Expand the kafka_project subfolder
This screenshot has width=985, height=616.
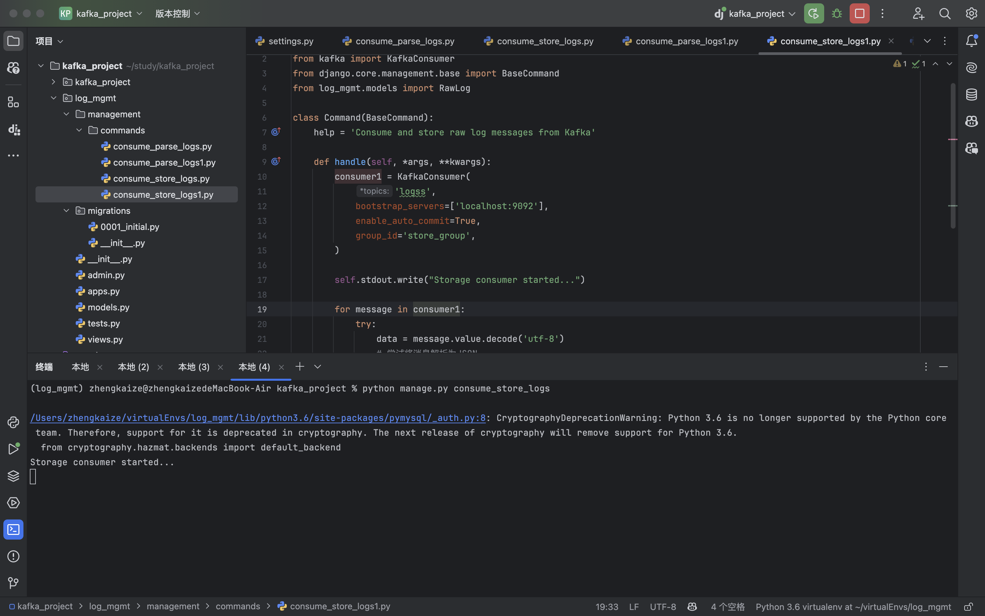(x=53, y=82)
